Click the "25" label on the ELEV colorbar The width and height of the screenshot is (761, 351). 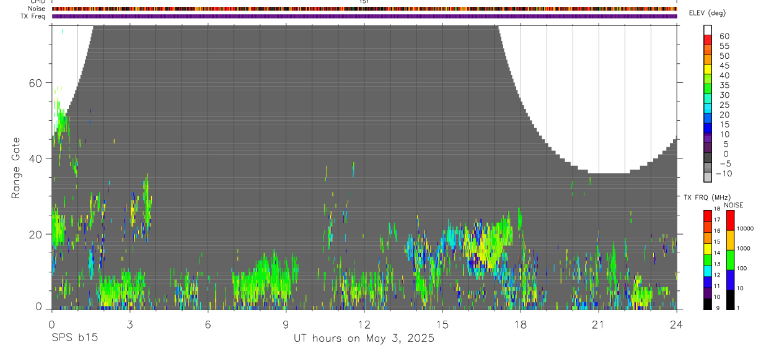pyautogui.click(x=724, y=105)
